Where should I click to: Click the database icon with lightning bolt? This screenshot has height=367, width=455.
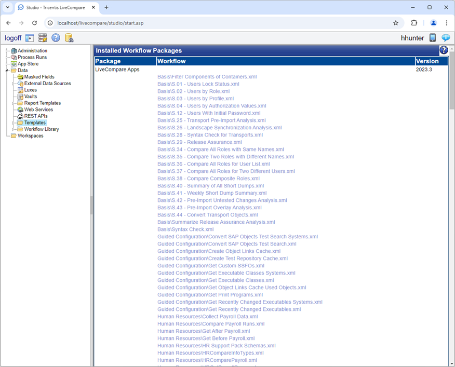click(x=43, y=37)
